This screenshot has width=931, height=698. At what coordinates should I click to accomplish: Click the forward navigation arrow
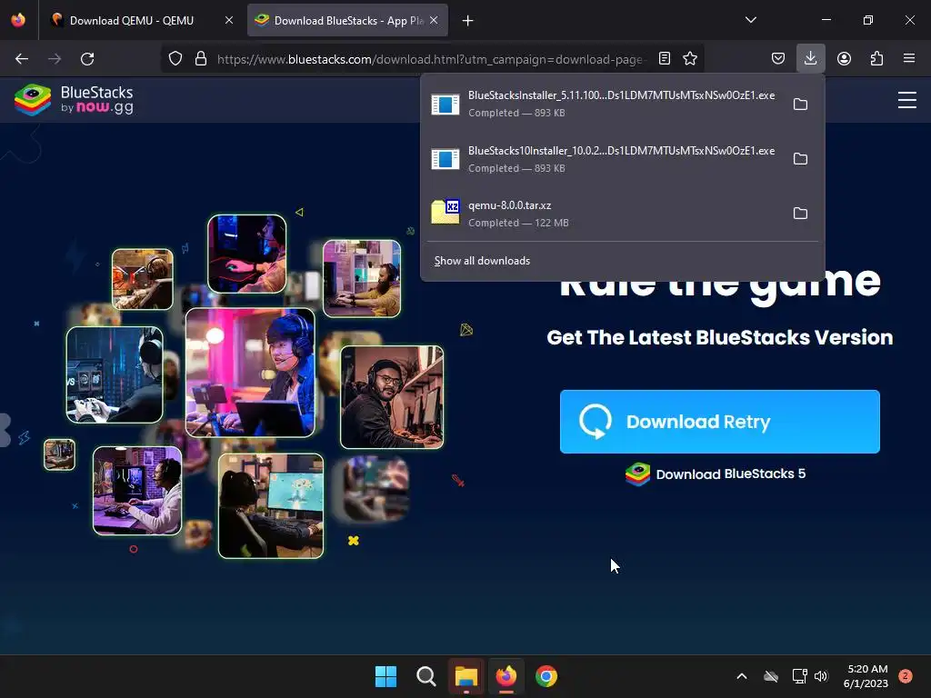tap(55, 59)
